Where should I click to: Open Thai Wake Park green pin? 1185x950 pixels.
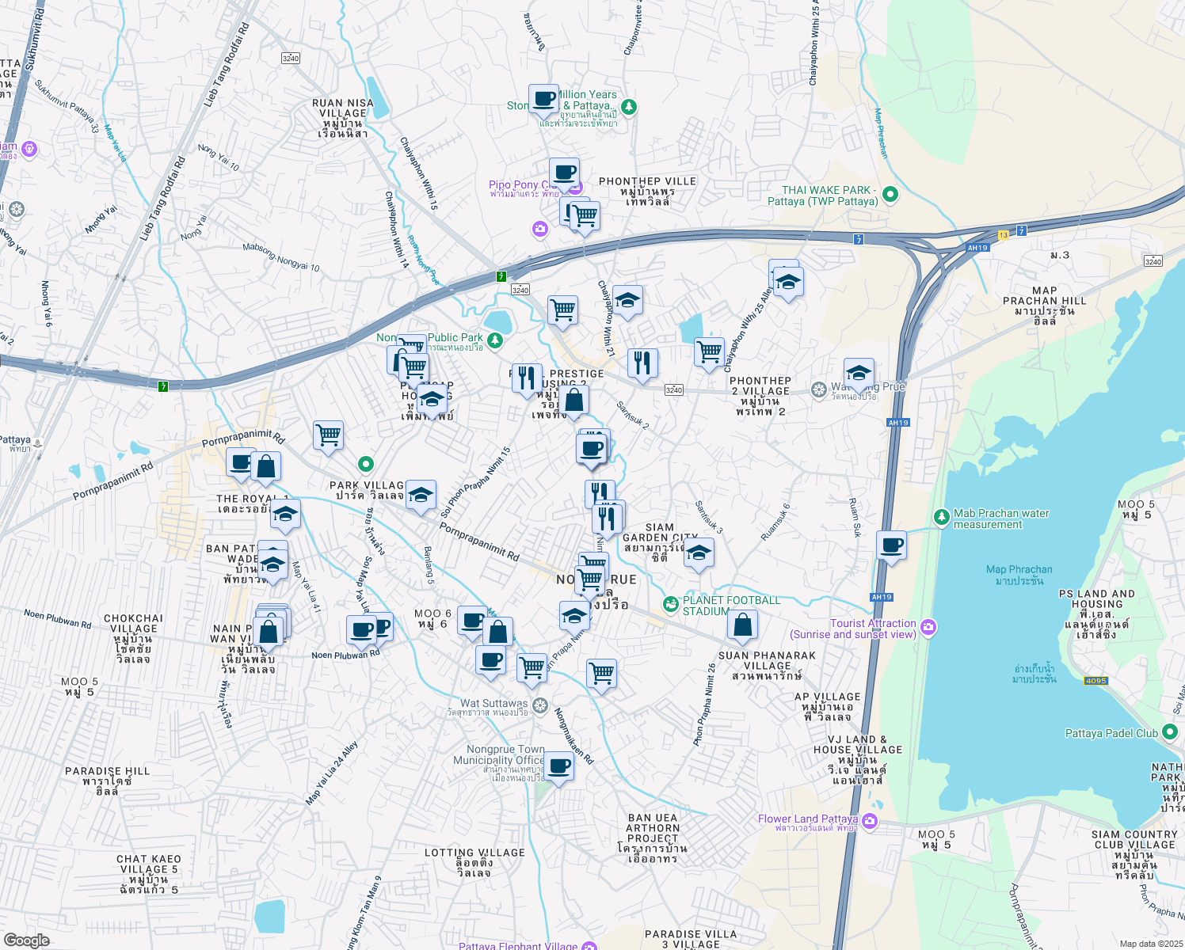click(x=890, y=193)
